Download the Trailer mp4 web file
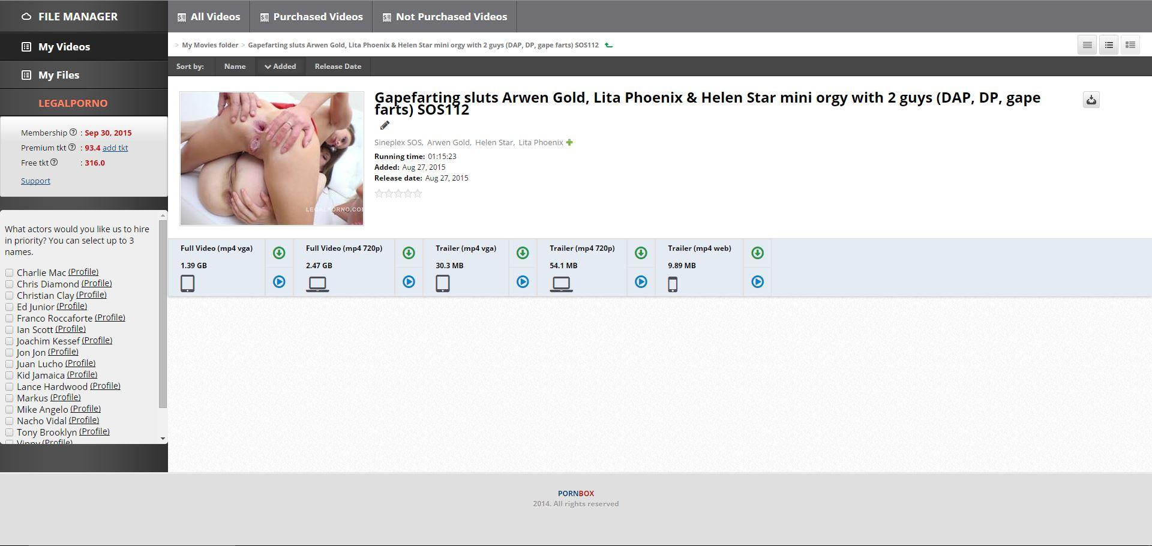 pyautogui.click(x=757, y=253)
